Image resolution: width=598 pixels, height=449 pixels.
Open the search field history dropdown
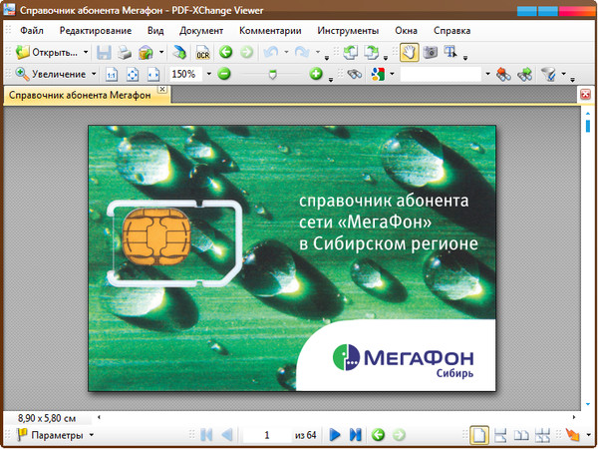tap(487, 74)
